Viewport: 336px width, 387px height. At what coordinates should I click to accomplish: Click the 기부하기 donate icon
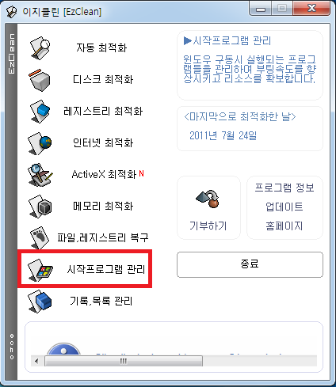(x=208, y=199)
